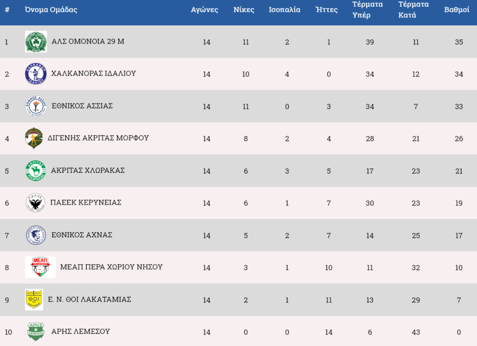The width and height of the screenshot is (477, 346).
Task: Click the 7 goals-against value for ΕΘΝΙΚΟΣ ΑΣΣΙΑΣ
Action: click(416, 107)
